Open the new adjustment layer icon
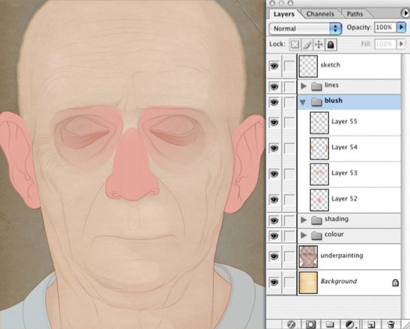The height and width of the screenshot is (329, 410). point(350,324)
